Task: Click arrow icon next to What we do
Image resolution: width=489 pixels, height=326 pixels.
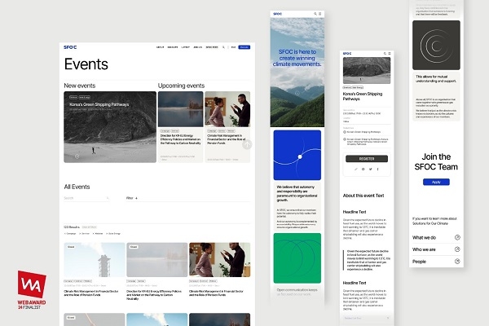Action: coord(457,237)
